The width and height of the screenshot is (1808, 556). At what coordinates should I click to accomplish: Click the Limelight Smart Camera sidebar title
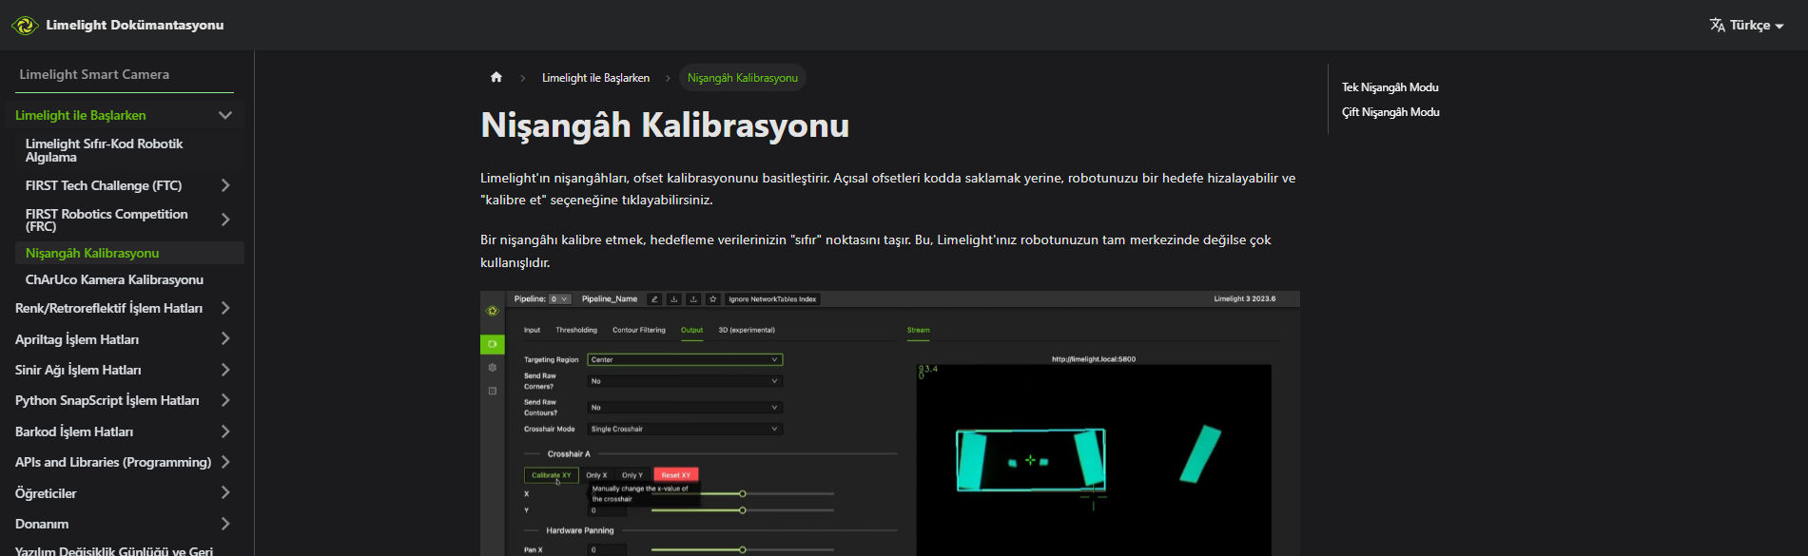(x=94, y=74)
